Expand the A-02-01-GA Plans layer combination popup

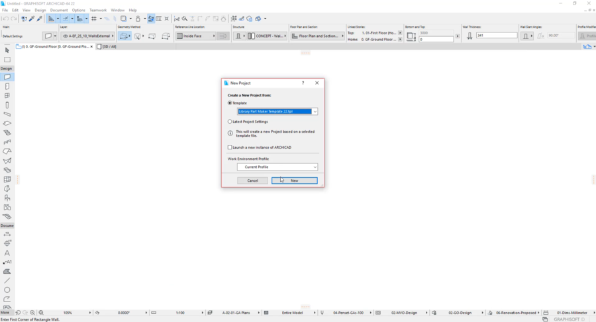pyautogui.click(x=258, y=313)
